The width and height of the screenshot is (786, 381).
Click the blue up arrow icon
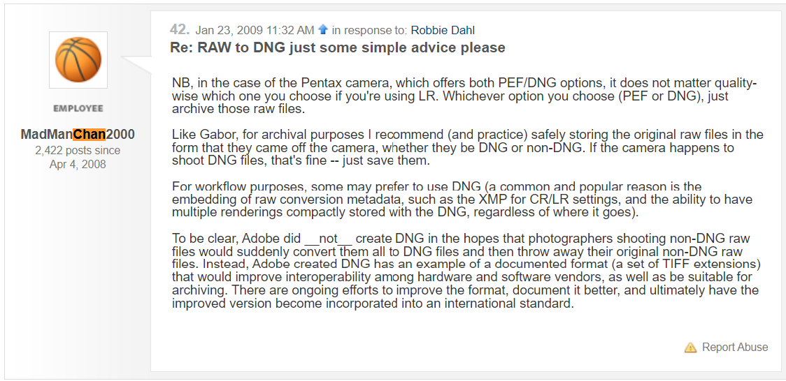point(323,30)
